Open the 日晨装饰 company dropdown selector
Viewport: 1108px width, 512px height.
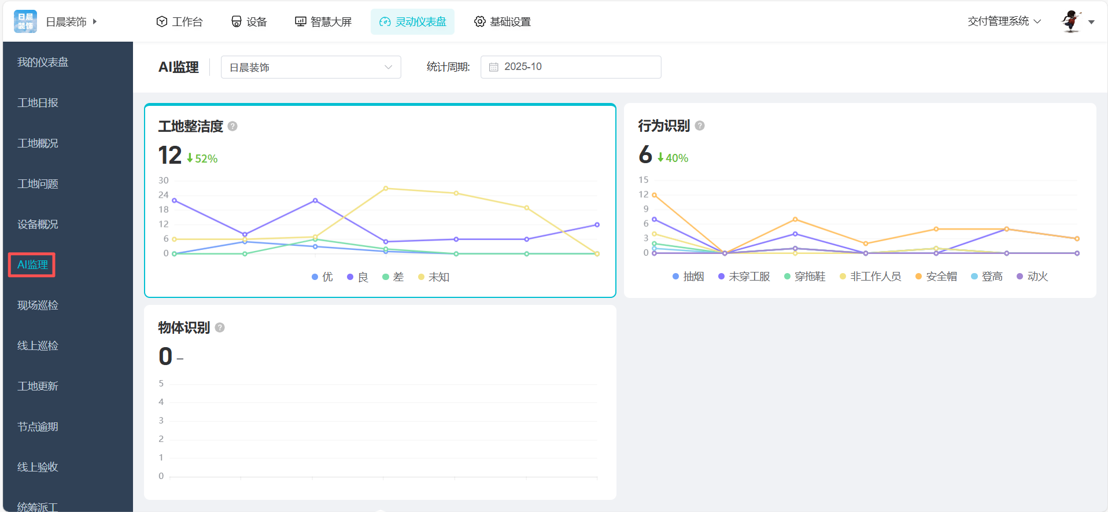coord(311,67)
